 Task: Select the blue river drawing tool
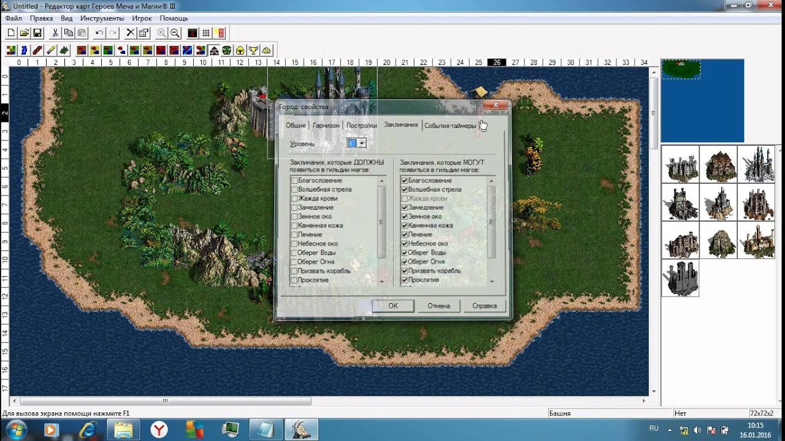(25, 50)
